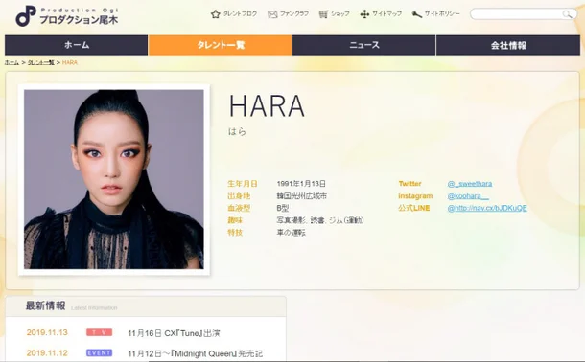The width and height of the screenshot is (585, 362).
Task: Open the official LINE link
Action: [x=487, y=208]
